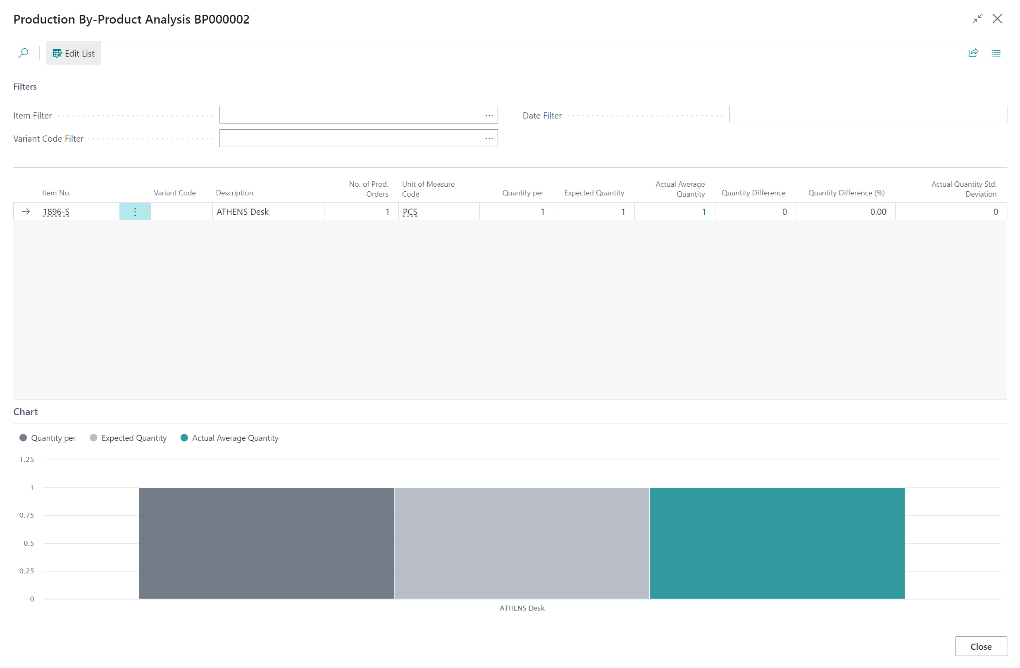Open item card via 1896-S link

click(56, 211)
